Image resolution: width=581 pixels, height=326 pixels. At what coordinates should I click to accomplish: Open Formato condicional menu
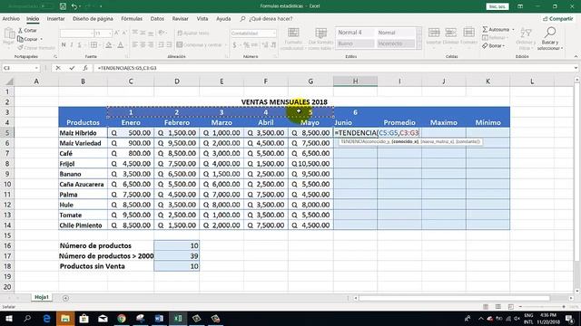(293, 39)
